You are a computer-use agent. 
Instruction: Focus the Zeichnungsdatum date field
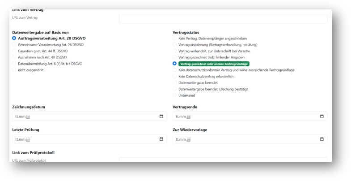coord(80,116)
